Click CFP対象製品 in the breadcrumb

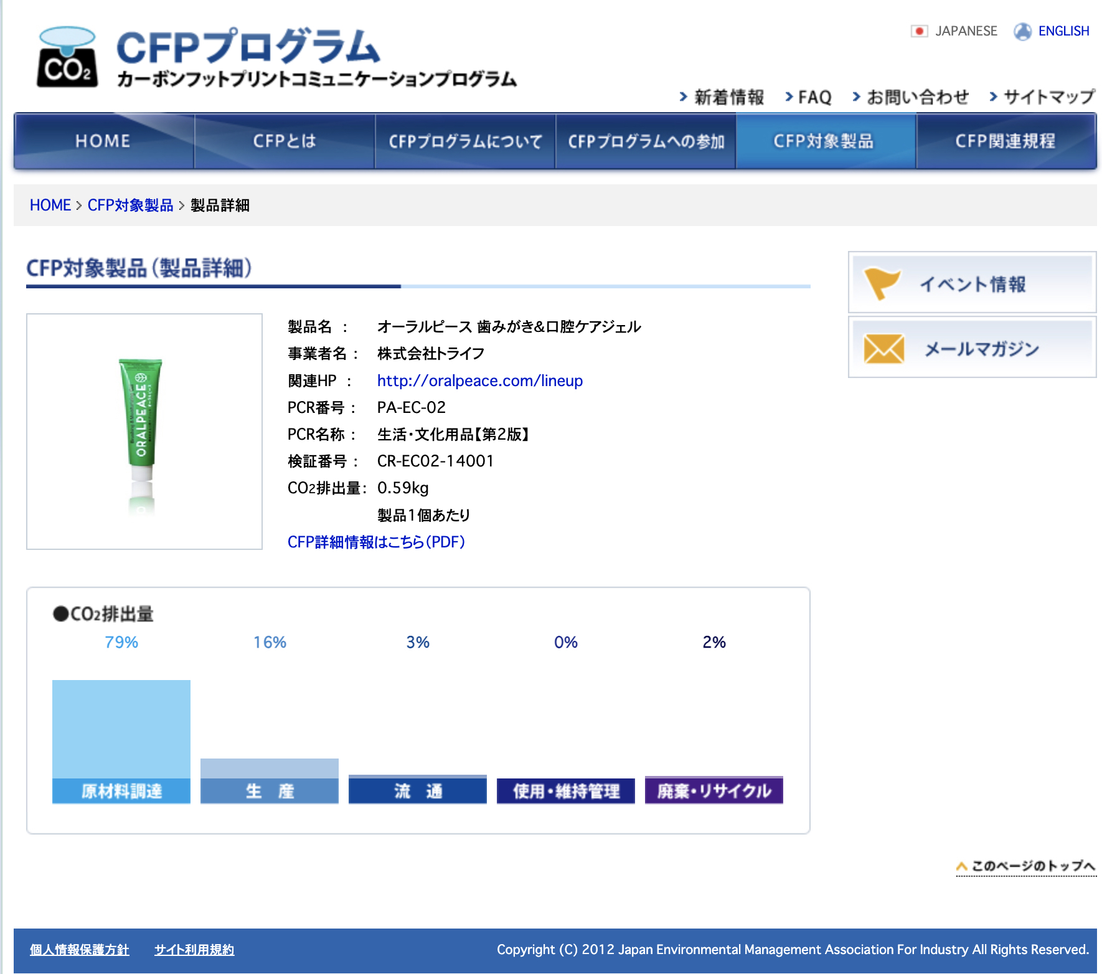(x=130, y=206)
